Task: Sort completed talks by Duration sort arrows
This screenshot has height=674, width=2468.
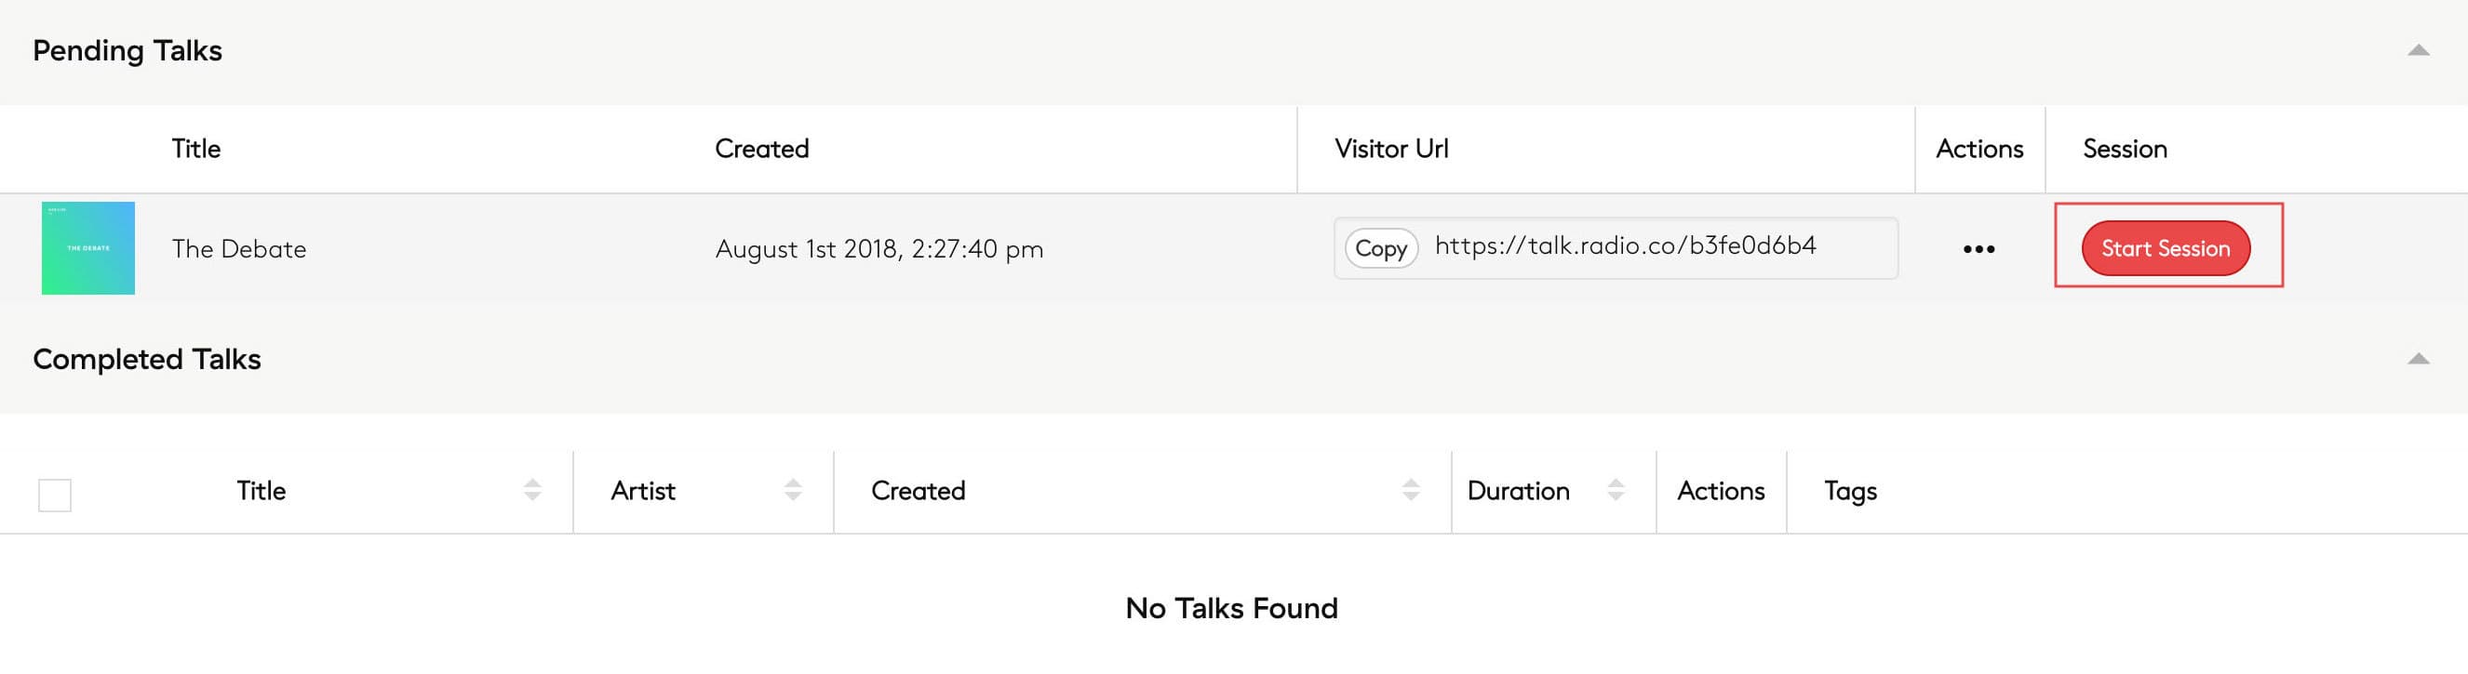Action: tap(1616, 490)
